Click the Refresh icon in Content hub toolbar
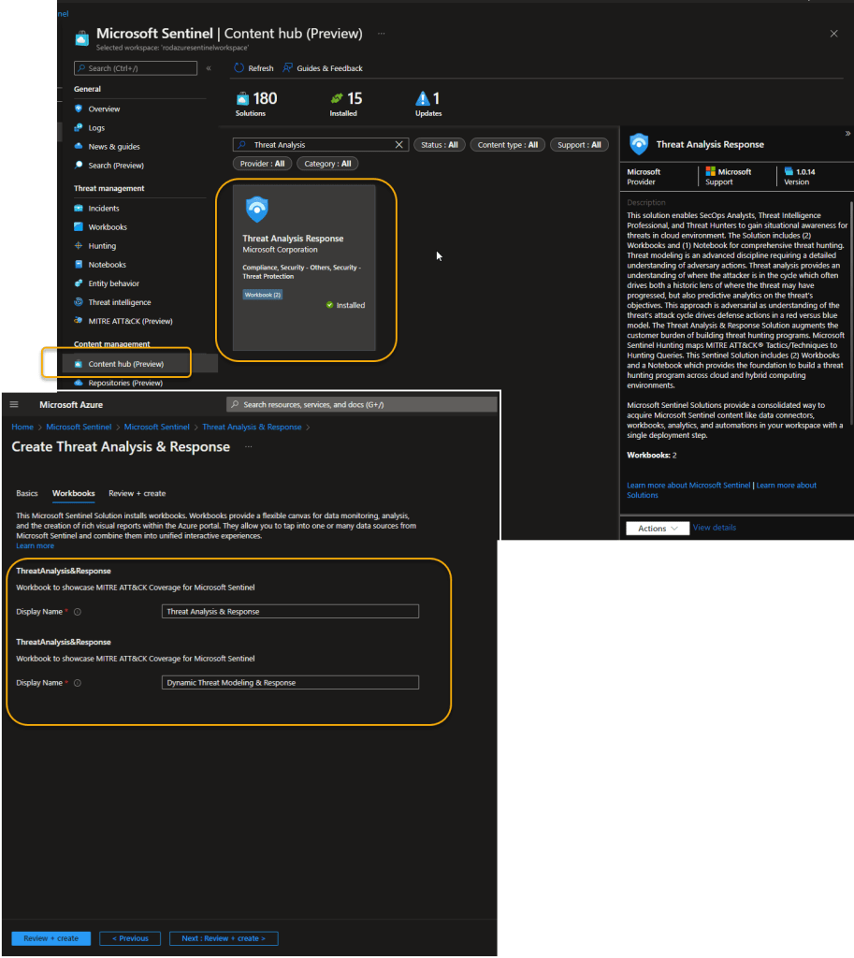 [x=239, y=67]
